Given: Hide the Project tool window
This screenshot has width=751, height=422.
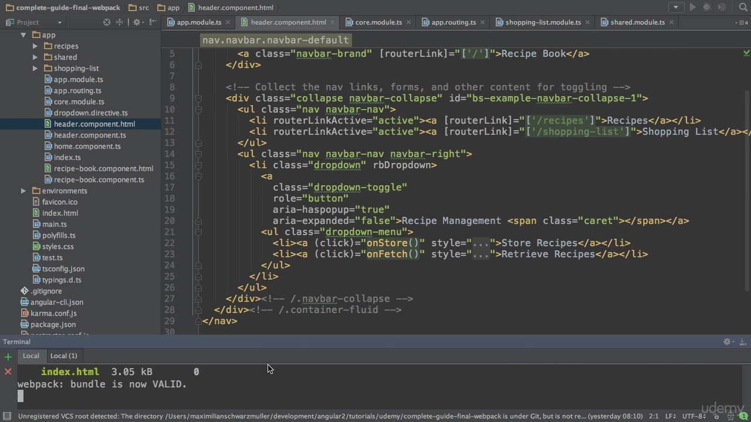Looking at the screenshot, I should point(153,22).
